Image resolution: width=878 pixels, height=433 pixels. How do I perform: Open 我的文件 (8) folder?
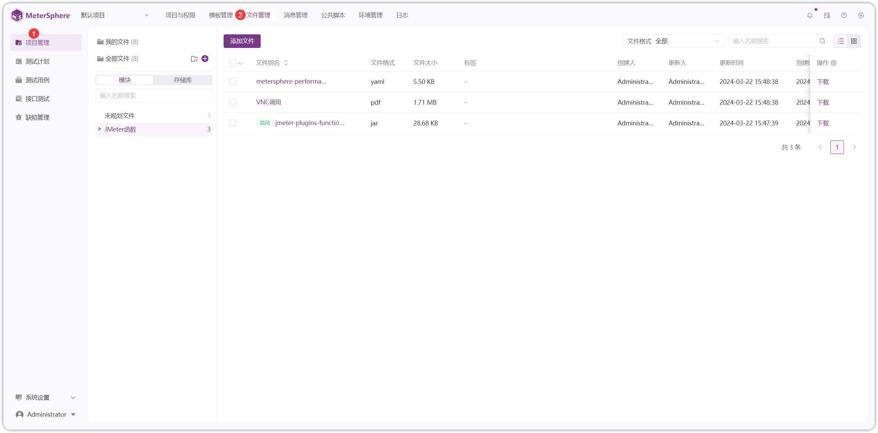(118, 42)
